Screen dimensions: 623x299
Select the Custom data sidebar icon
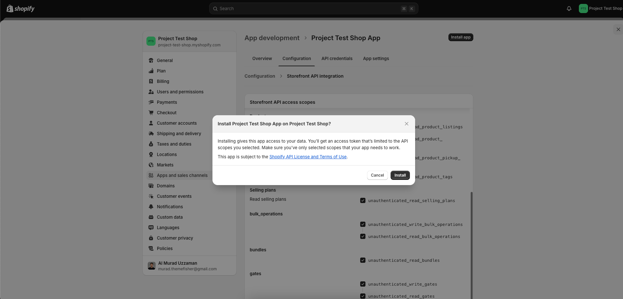point(151,217)
